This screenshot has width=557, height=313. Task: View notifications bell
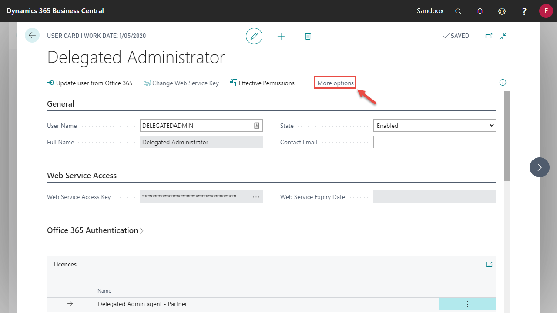480,11
